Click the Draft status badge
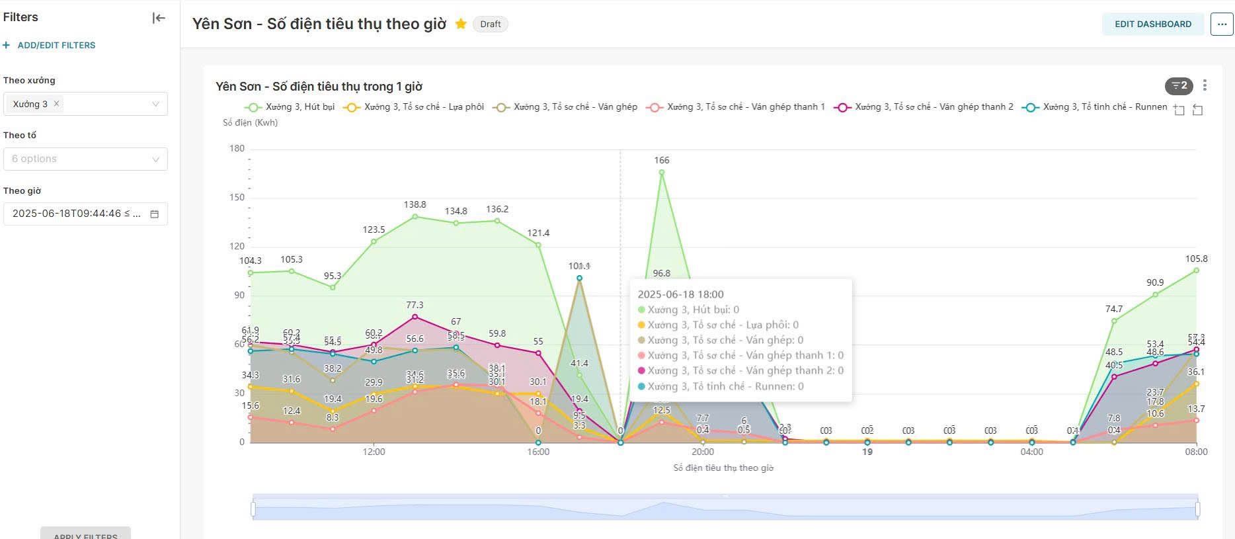 click(490, 24)
